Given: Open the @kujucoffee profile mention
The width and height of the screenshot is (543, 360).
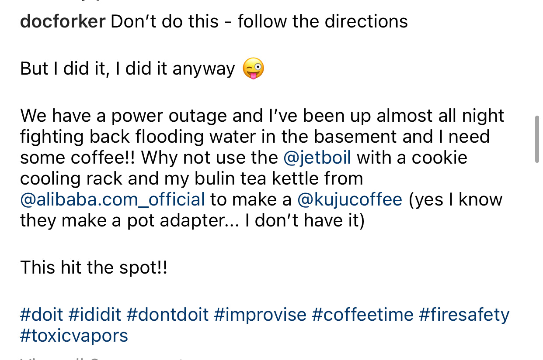Looking at the screenshot, I should click(349, 199).
